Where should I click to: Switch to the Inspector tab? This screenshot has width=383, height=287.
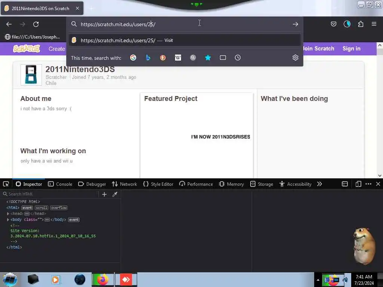(x=29, y=184)
